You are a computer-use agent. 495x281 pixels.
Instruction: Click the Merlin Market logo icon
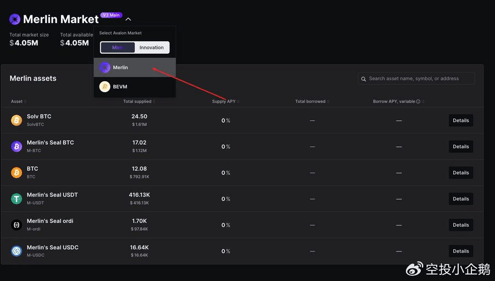[x=14, y=19]
